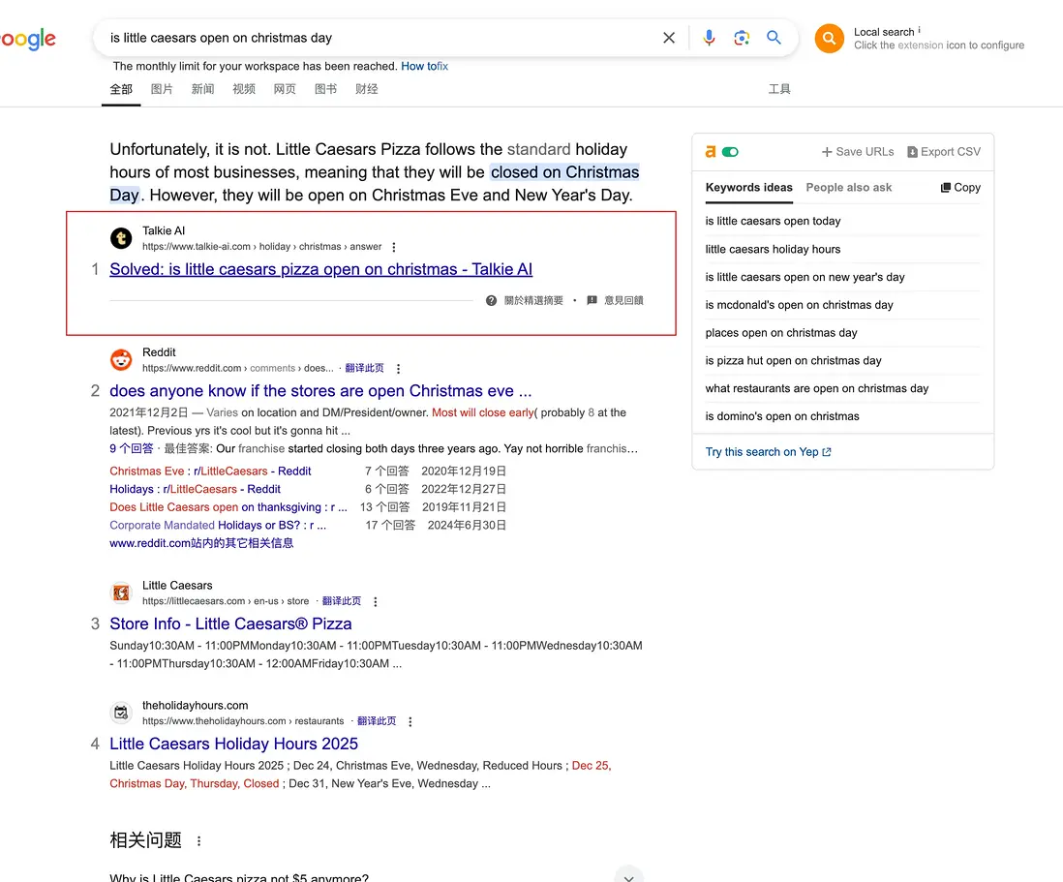Switch to People also ask tab
This screenshot has width=1063, height=882.
pyautogui.click(x=849, y=188)
